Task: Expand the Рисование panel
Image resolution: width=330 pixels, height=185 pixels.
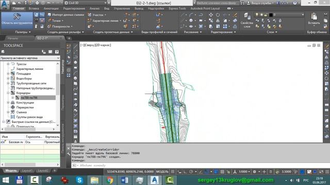Action: click(x=193, y=32)
